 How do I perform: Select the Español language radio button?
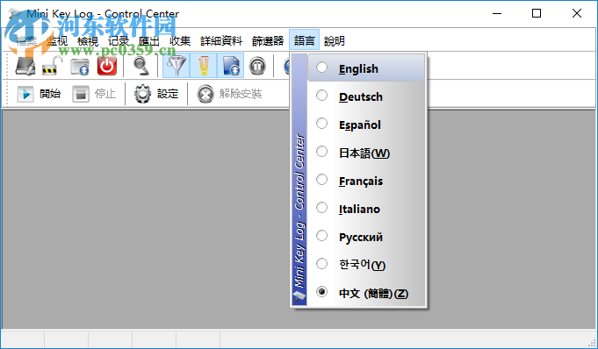pyautogui.click(x=322, y=124)
